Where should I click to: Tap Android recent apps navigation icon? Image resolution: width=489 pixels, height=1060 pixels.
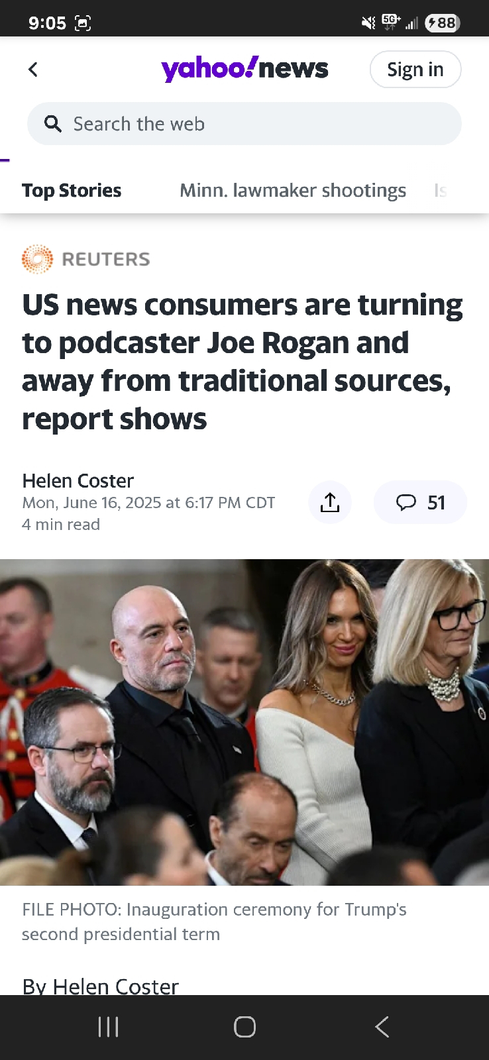[108, 1027]
